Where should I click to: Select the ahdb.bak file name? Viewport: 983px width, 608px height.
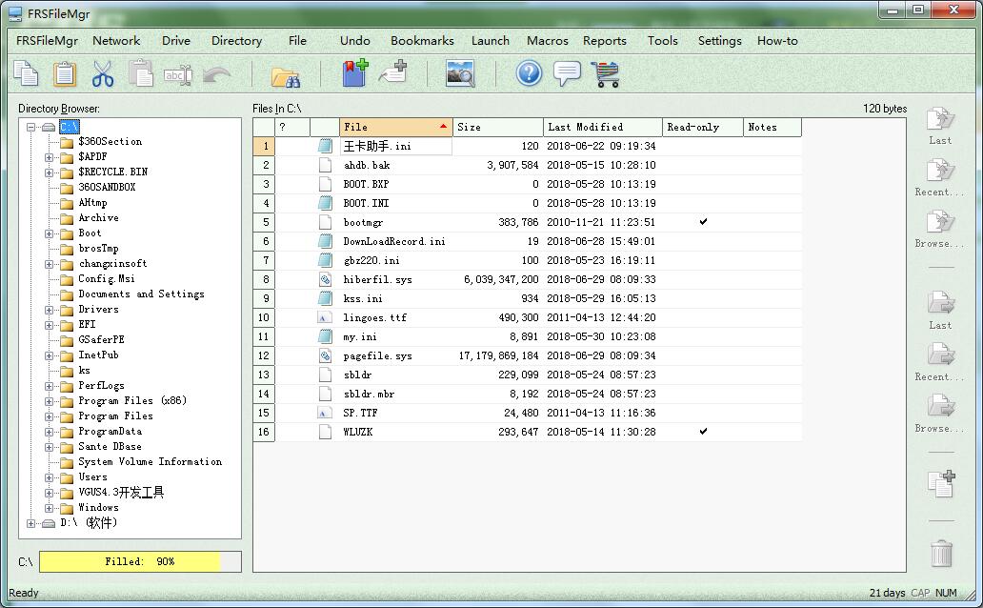coord(367,165)
